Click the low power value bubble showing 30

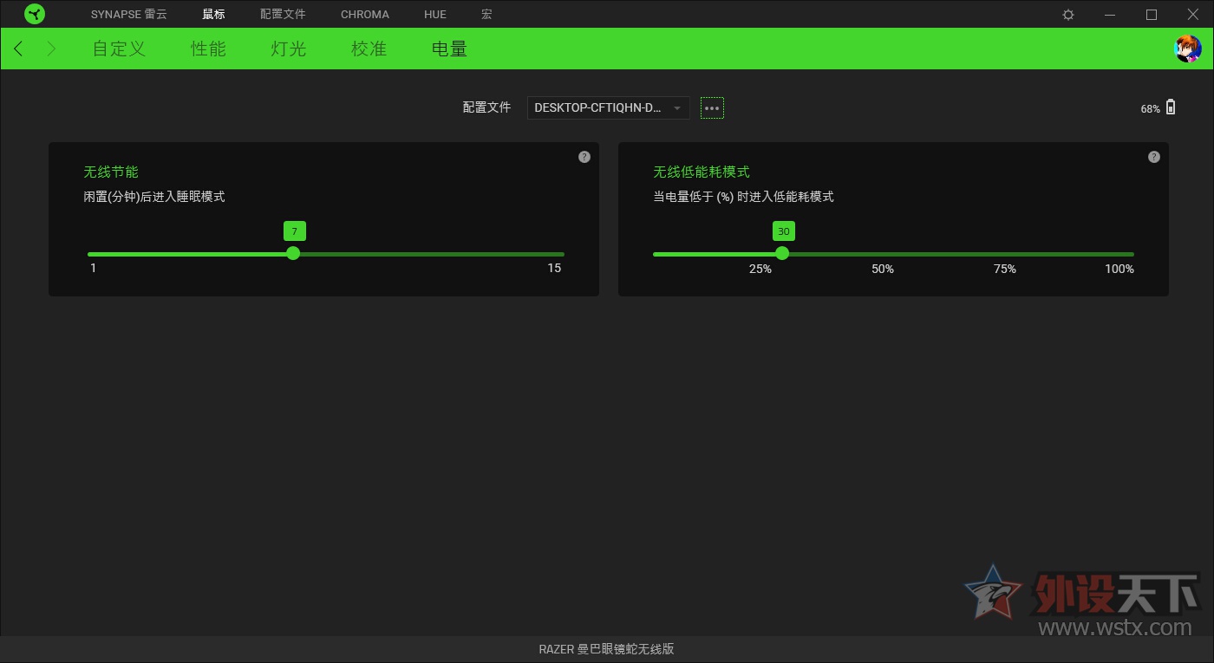(x=784, y=231)
